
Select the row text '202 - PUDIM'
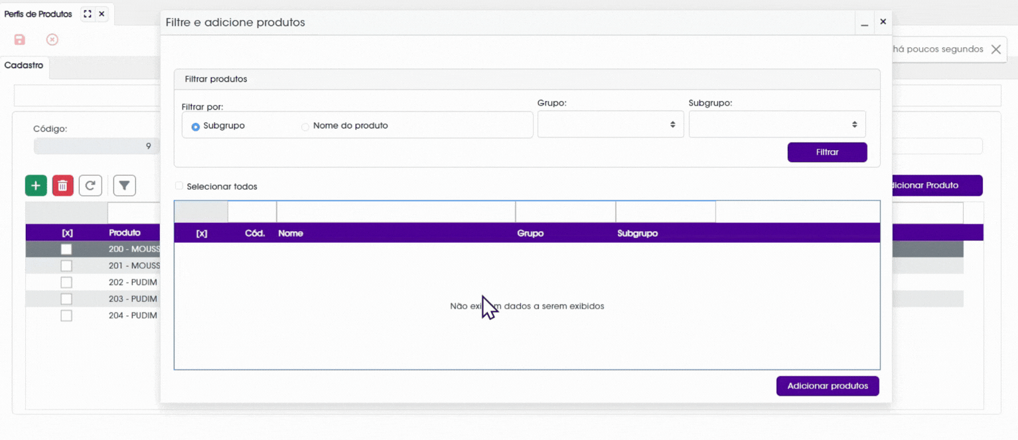tap(133, 282)
